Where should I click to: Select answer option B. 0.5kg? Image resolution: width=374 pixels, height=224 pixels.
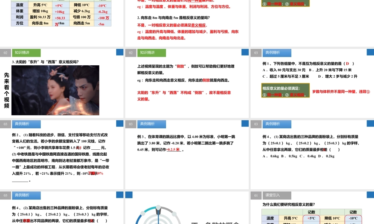coord(289,156)
